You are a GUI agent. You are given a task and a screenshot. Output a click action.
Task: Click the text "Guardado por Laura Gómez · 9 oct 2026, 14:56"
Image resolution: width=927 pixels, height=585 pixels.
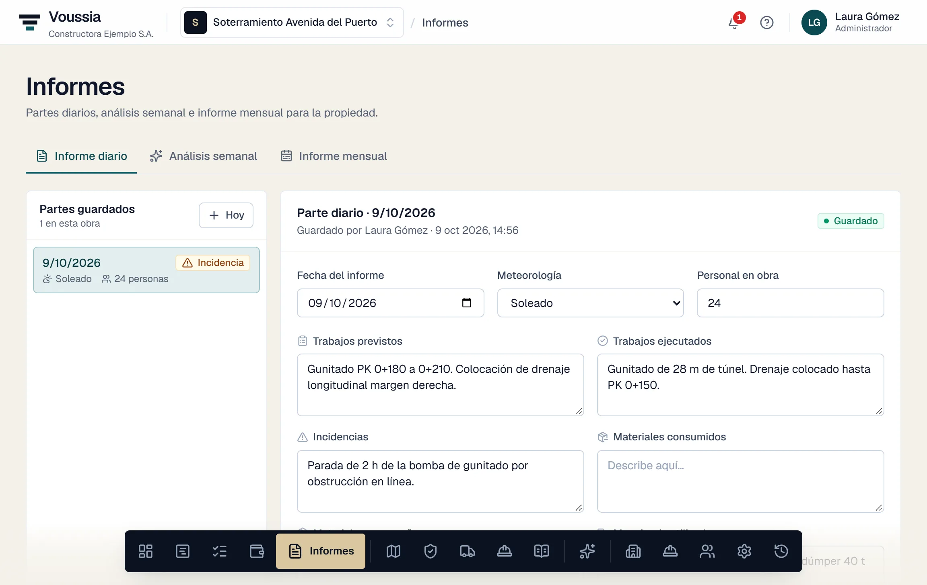click(407, 230)
